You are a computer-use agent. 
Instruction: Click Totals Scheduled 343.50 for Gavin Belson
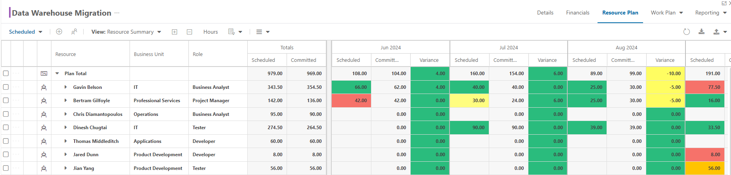pos(267,87)
